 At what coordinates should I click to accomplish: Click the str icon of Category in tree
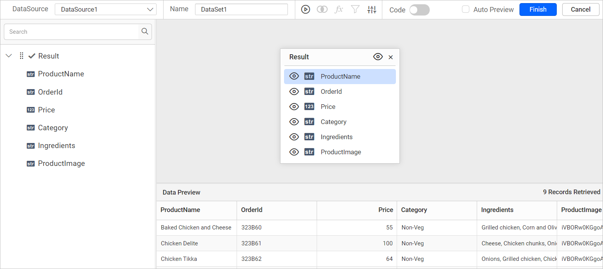(x=31, y=128)
